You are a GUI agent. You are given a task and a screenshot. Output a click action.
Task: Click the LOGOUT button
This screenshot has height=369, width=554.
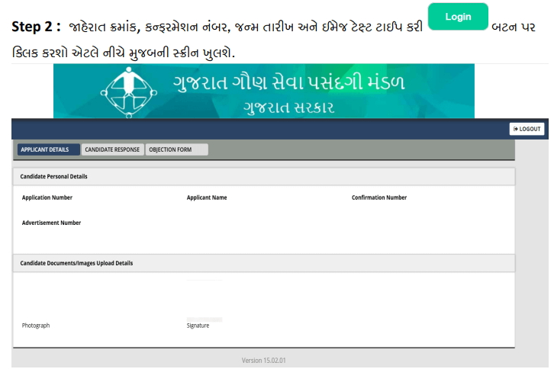point(527,129)
